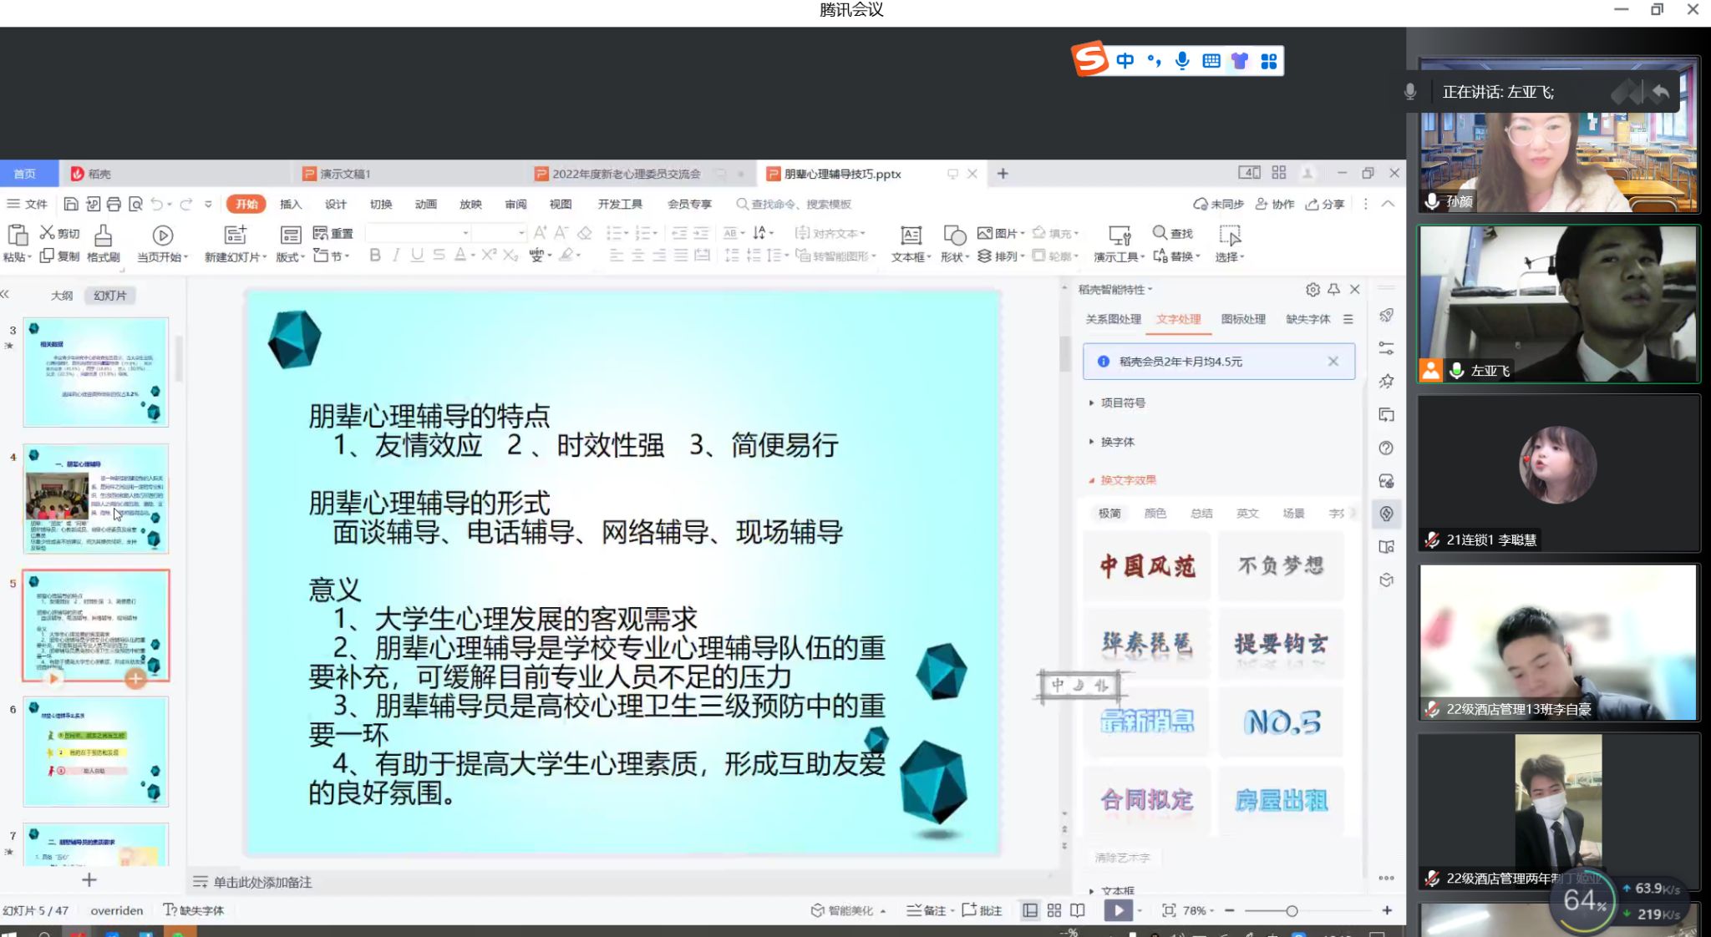Image resolution: width=1711 pixels, height=937 pixels.
Task: Click the Text Box (文本框) icon
Action: coord(911,236)
